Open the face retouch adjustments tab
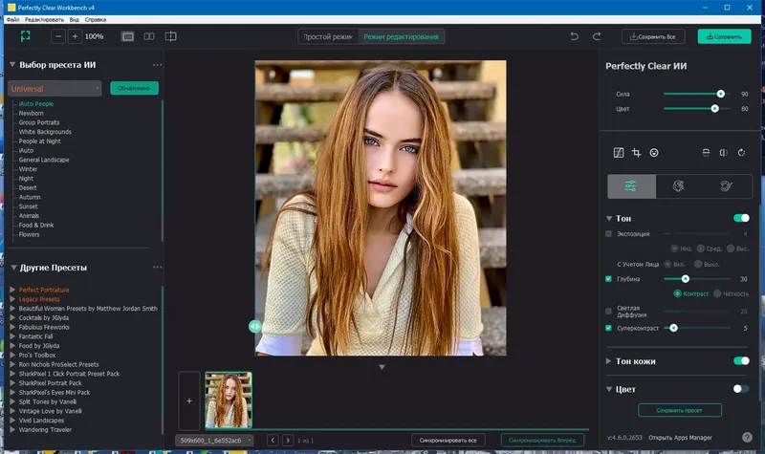This screenshot has height=454, width=765. (679, 185)
